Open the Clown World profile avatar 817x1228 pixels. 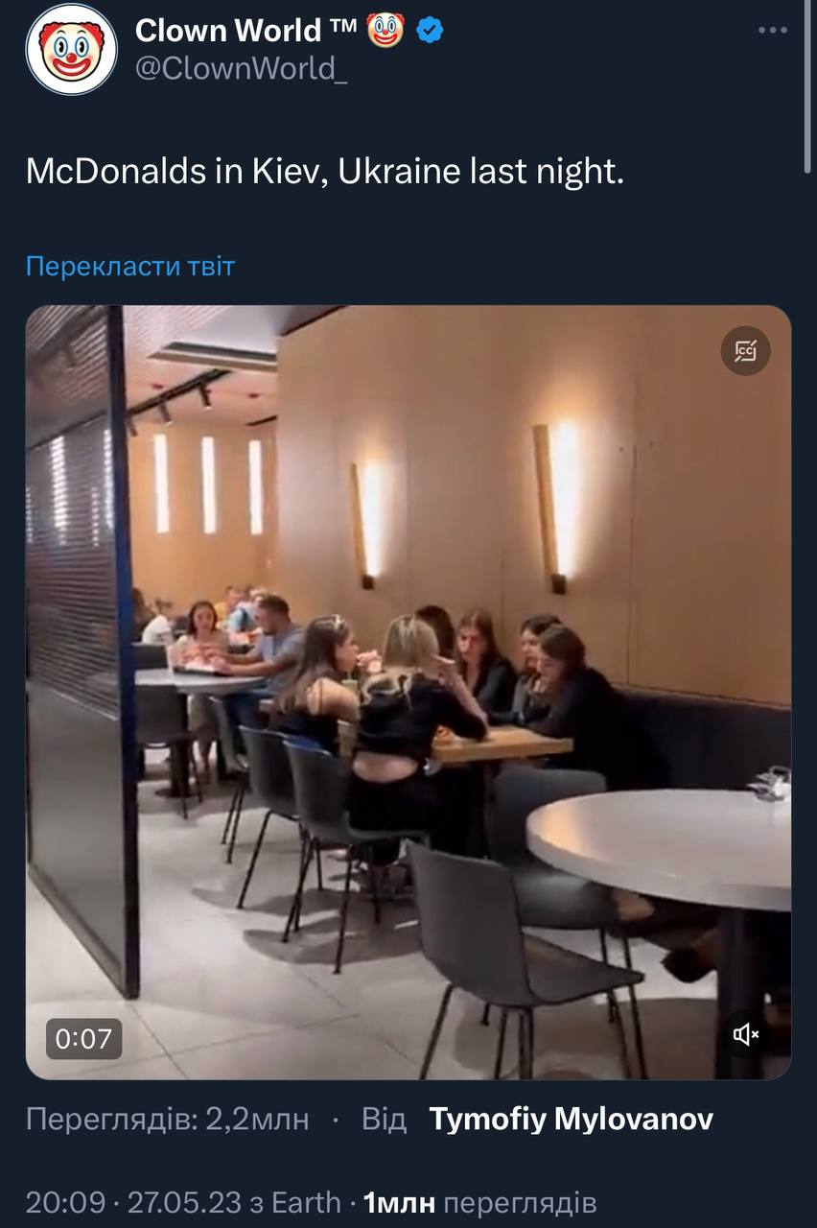(72, 49)
